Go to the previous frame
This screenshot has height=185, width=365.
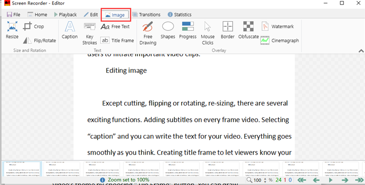316,180
